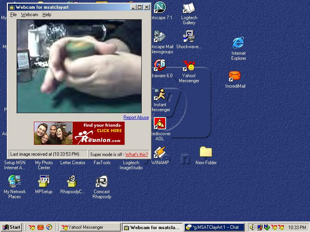This screenshot has width=310, height=232.
Task: Click the "Letter Creator" icon label
Action: (73, 163)
